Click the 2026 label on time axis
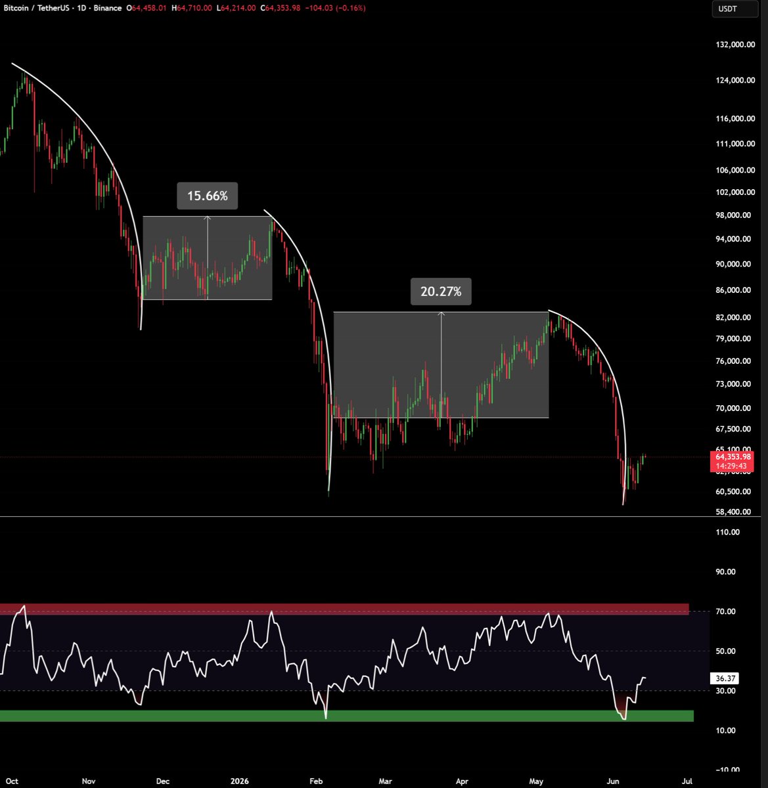 click(240, 781)
